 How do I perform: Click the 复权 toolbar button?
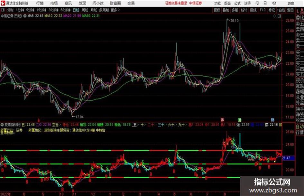(216, 10)
